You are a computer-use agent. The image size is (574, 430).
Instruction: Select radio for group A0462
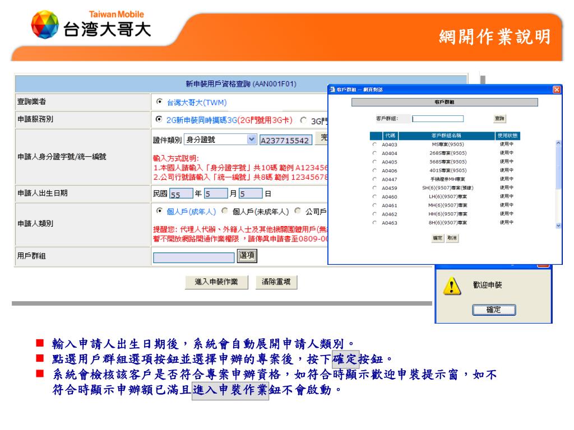tap(374, 214)
